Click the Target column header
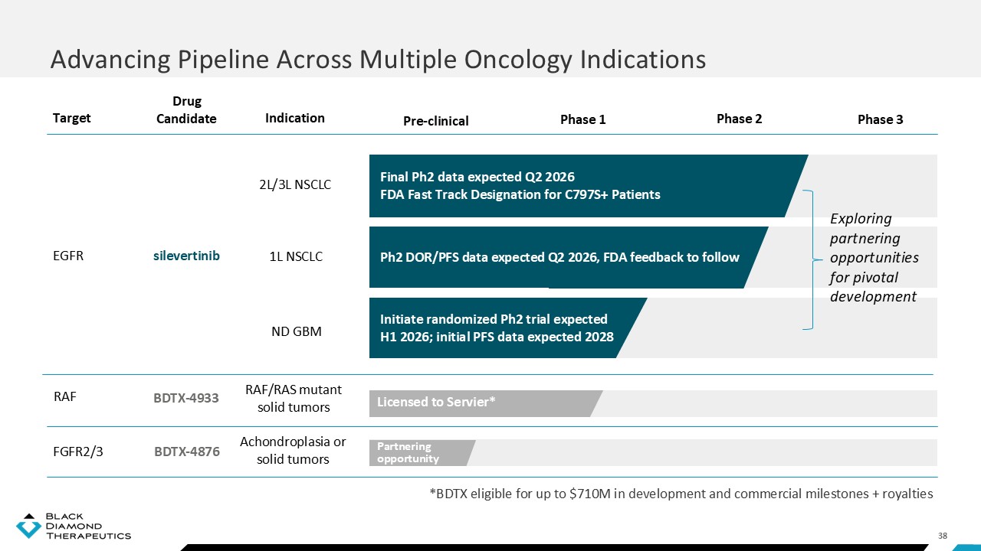This screenshot has width=981, height=551. (x=71, y=118)
